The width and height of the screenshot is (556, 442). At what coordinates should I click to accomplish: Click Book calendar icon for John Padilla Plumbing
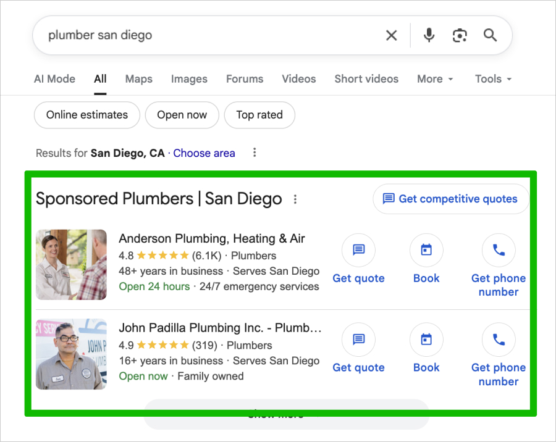(426, 340)
